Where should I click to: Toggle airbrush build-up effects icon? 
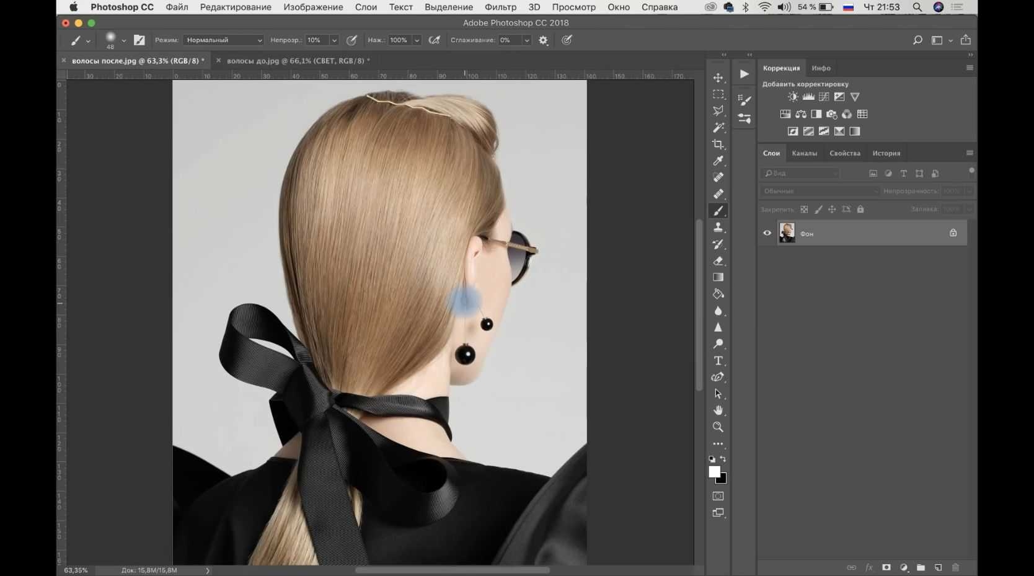point(435,40)
